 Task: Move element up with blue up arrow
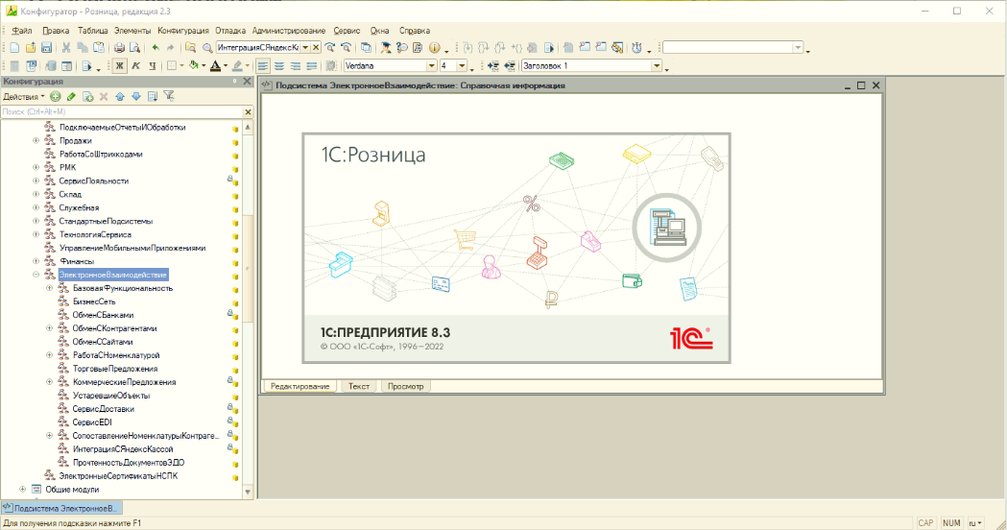point(120,96)
